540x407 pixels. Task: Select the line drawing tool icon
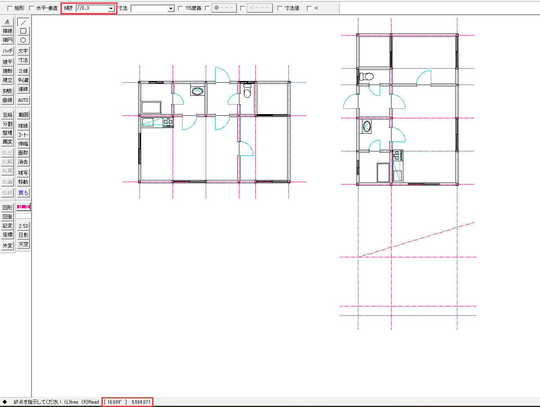click(23, 22)
